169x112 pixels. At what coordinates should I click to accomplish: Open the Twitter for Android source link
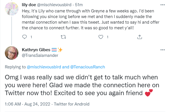(x=72, y=104)
